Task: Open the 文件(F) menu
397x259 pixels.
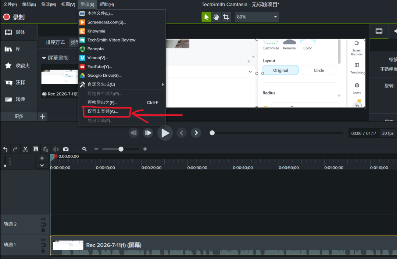Action: pos(10,4)
